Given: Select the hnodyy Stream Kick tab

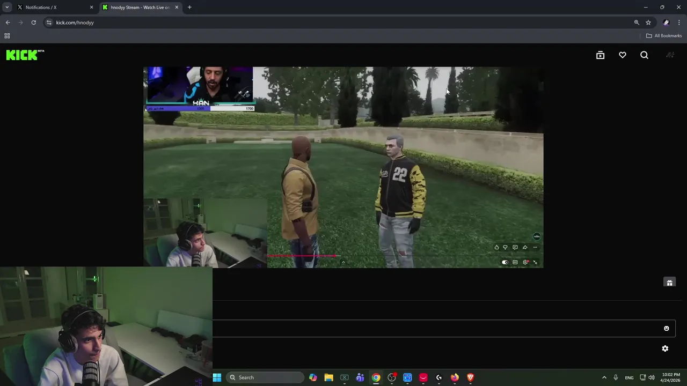Looking at the screenshot, I should [140, 8].
